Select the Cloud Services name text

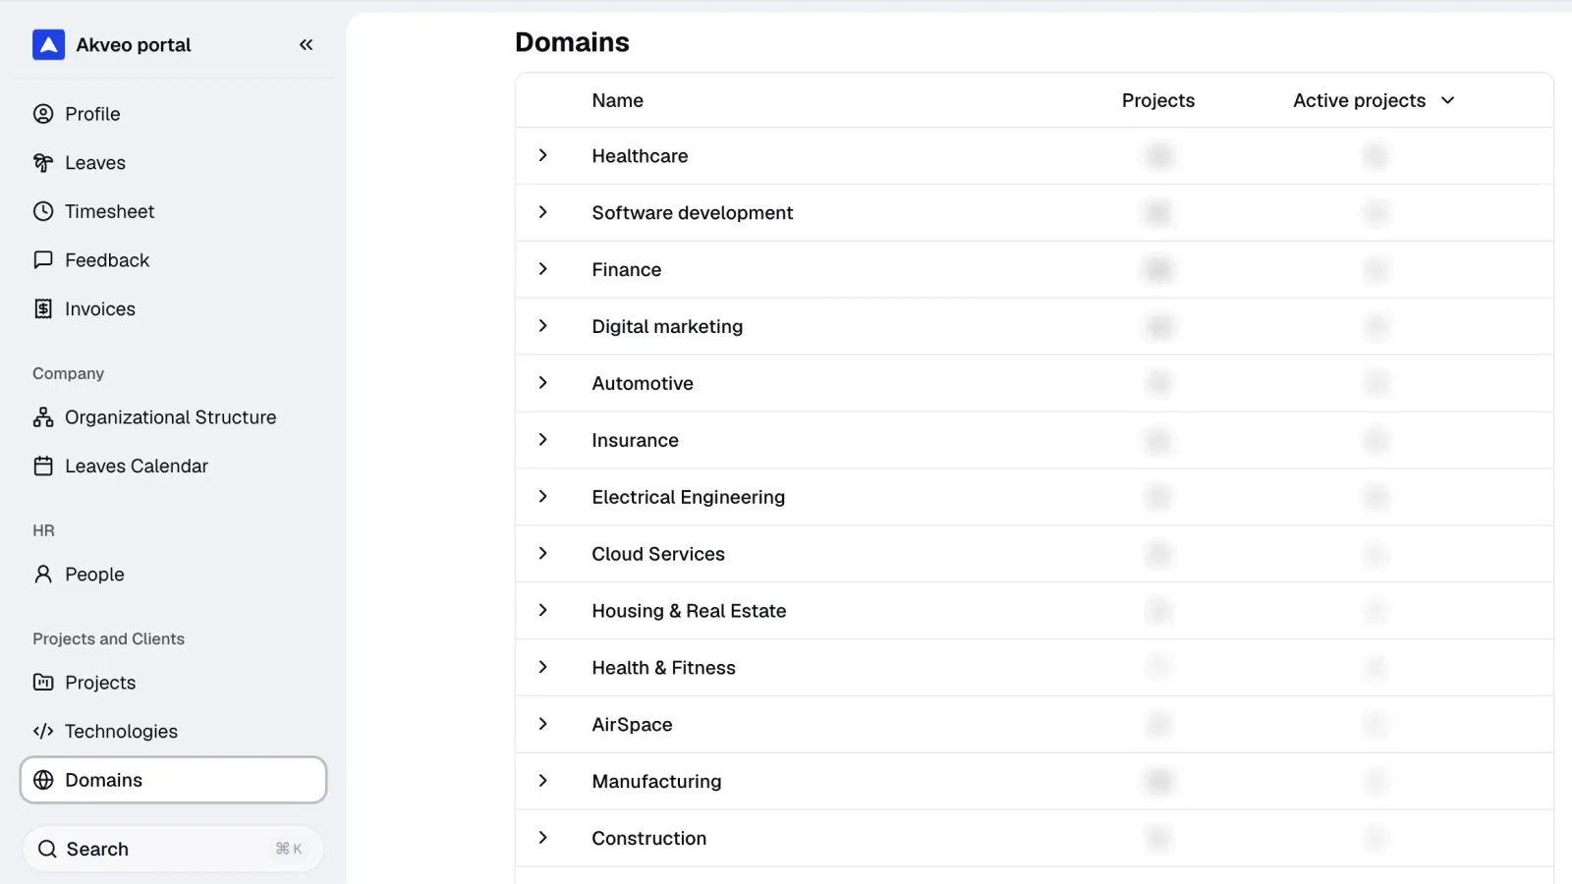point(658,554)
